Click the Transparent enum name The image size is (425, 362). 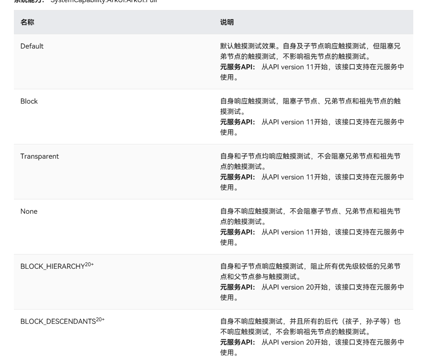click(x=40, y=156)
